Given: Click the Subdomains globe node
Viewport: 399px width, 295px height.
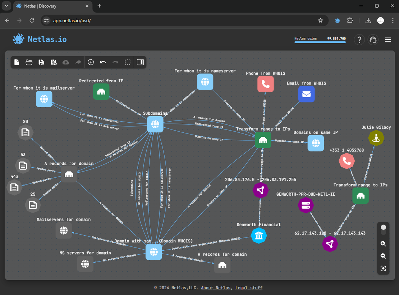Looking at the screenshot, I should (x=155, y=124).
